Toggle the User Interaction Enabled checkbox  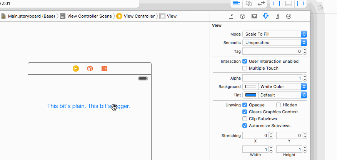[x=245, y=61]
